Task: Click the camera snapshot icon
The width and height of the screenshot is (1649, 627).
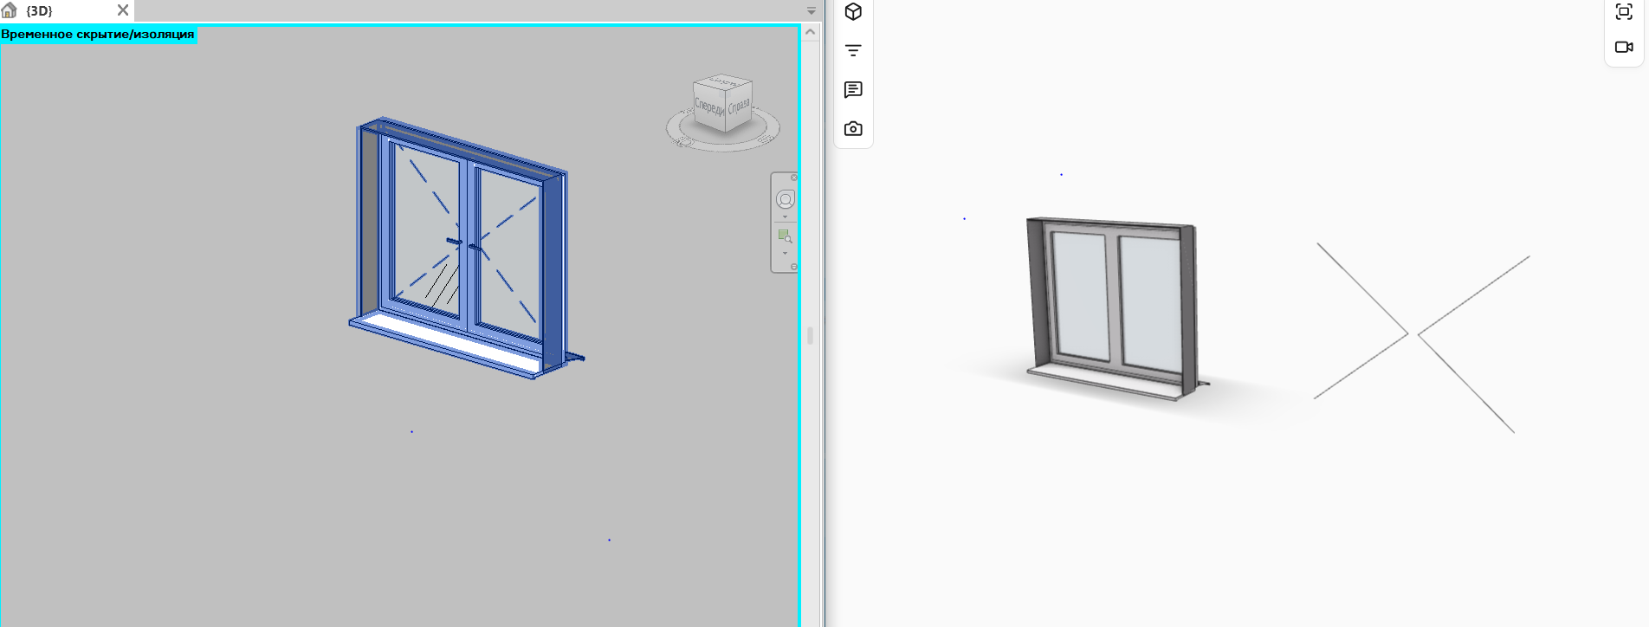Action: tap(853, 128)
